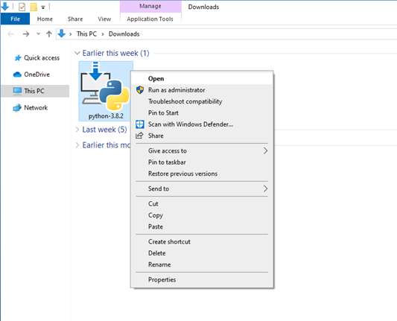Choose Create shortcut
Screen dimensions: 397x321
pos(202,242)
